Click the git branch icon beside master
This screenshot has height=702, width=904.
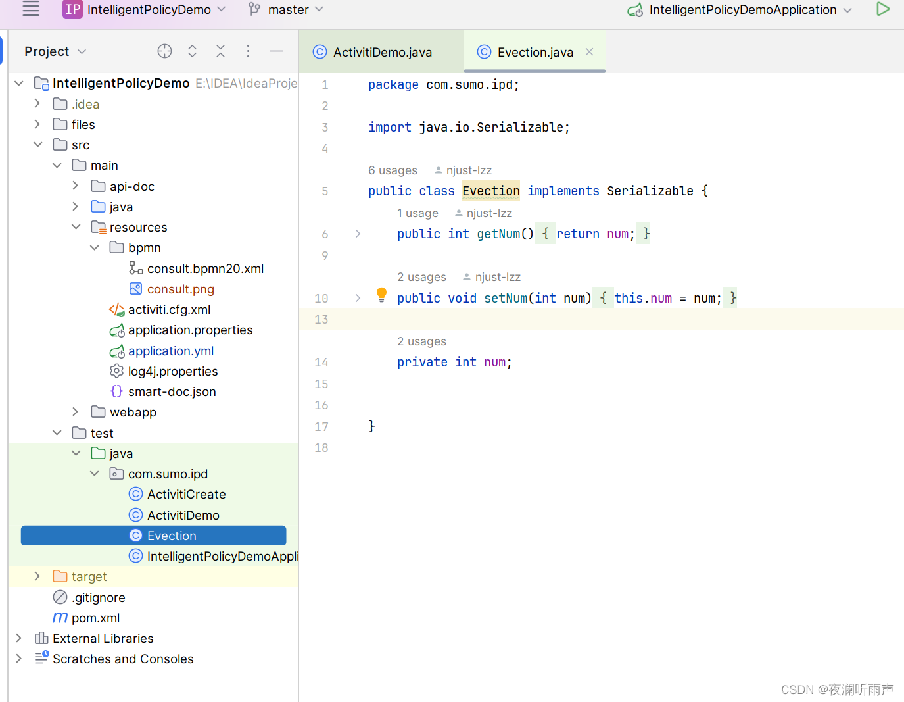point(254,9)
